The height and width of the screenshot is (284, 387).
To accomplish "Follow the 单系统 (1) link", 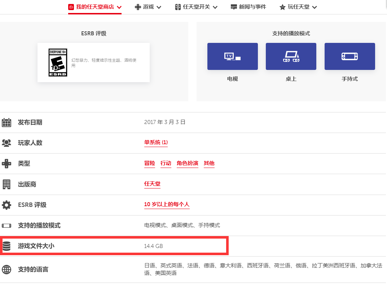I will [x=156, y=142].
